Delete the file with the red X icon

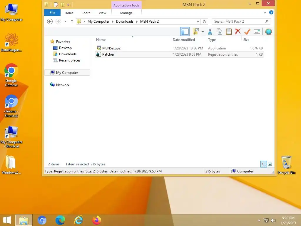point(238,31)
